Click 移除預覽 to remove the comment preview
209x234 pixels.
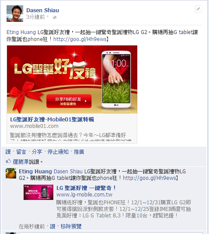point(71,227)
